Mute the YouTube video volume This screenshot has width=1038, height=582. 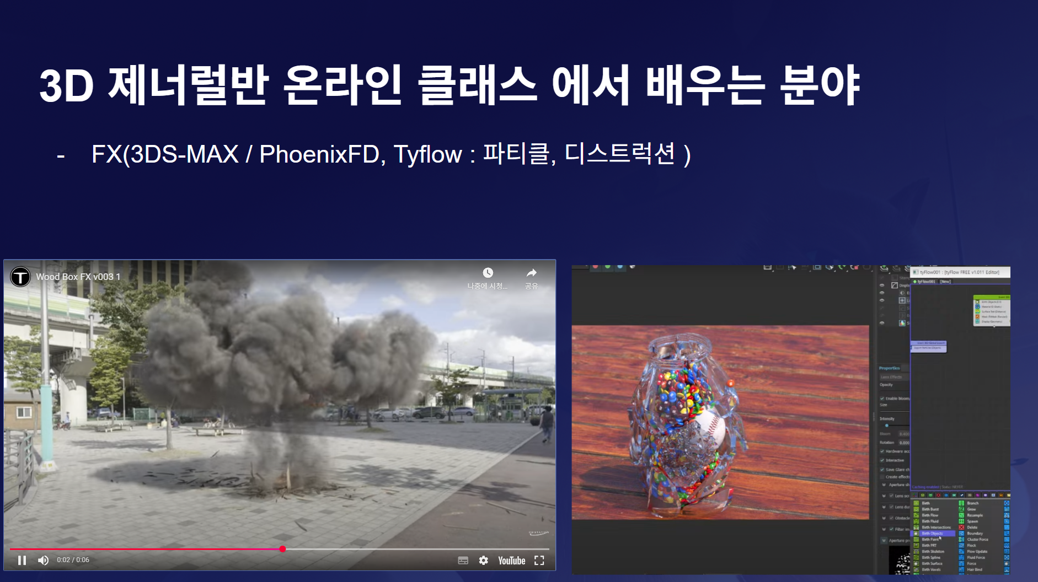coord(43,561)
